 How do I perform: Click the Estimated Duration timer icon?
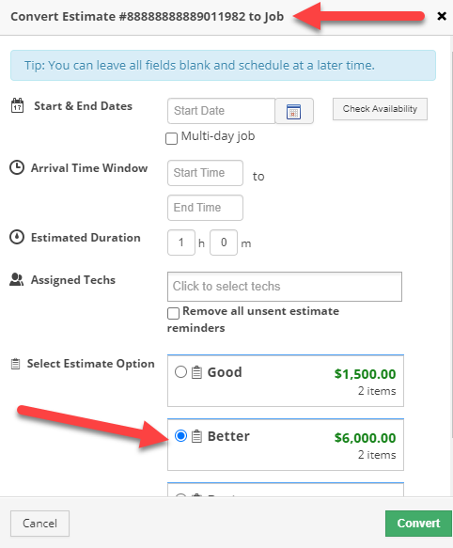click(x=17, y=237)
